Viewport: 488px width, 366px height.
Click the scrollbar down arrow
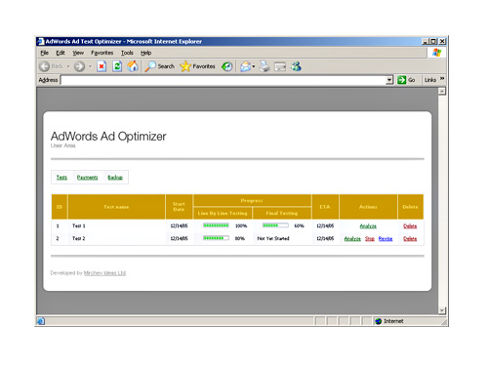coord(442,310)
